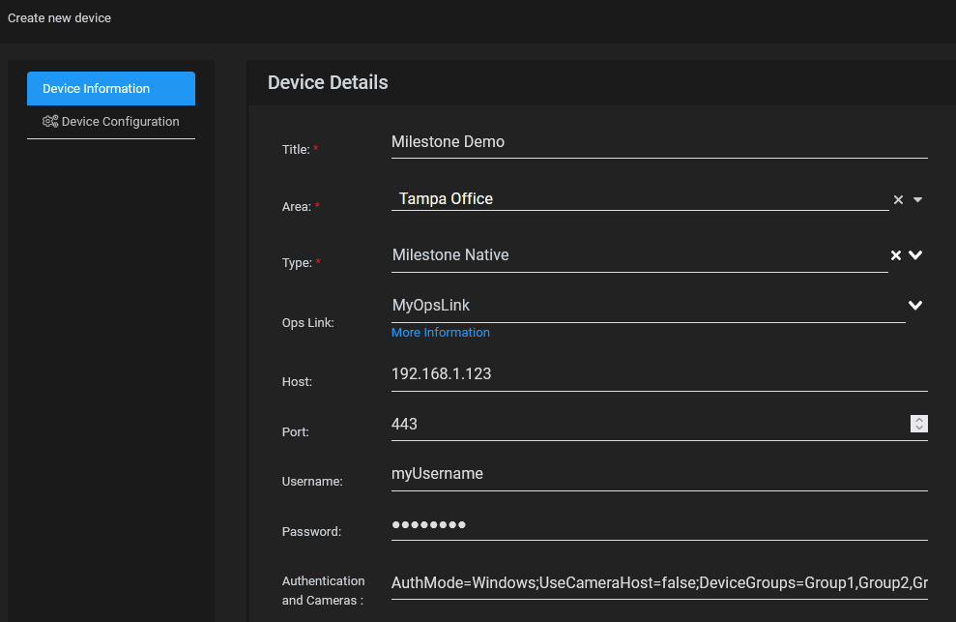Expand the Ops Link dropdown chevron

tap(915, 306)
